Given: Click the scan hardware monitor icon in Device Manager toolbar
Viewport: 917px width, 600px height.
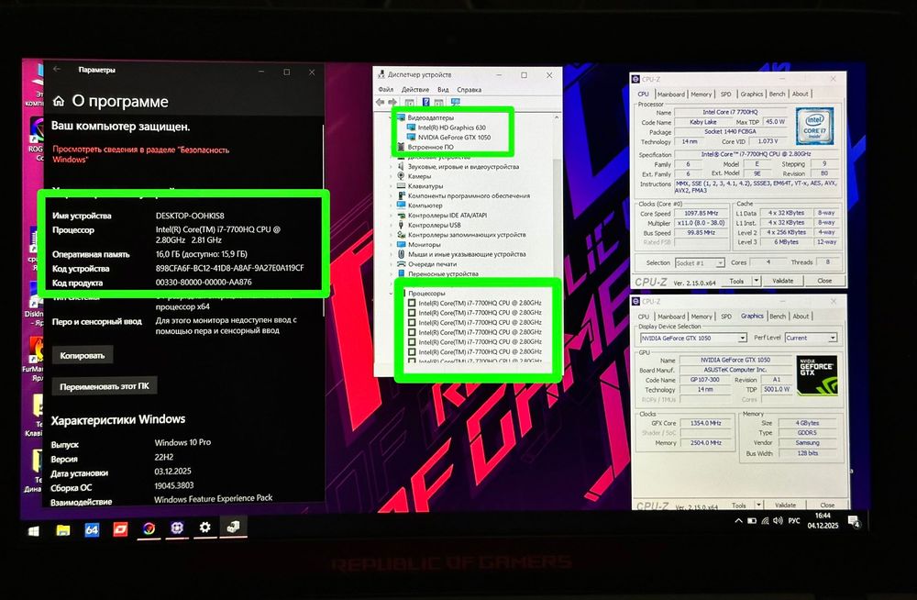Looking at the screenshot, I should click(x=455, y=103).
